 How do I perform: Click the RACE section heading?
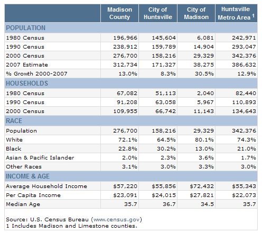[x=14, y=121]
